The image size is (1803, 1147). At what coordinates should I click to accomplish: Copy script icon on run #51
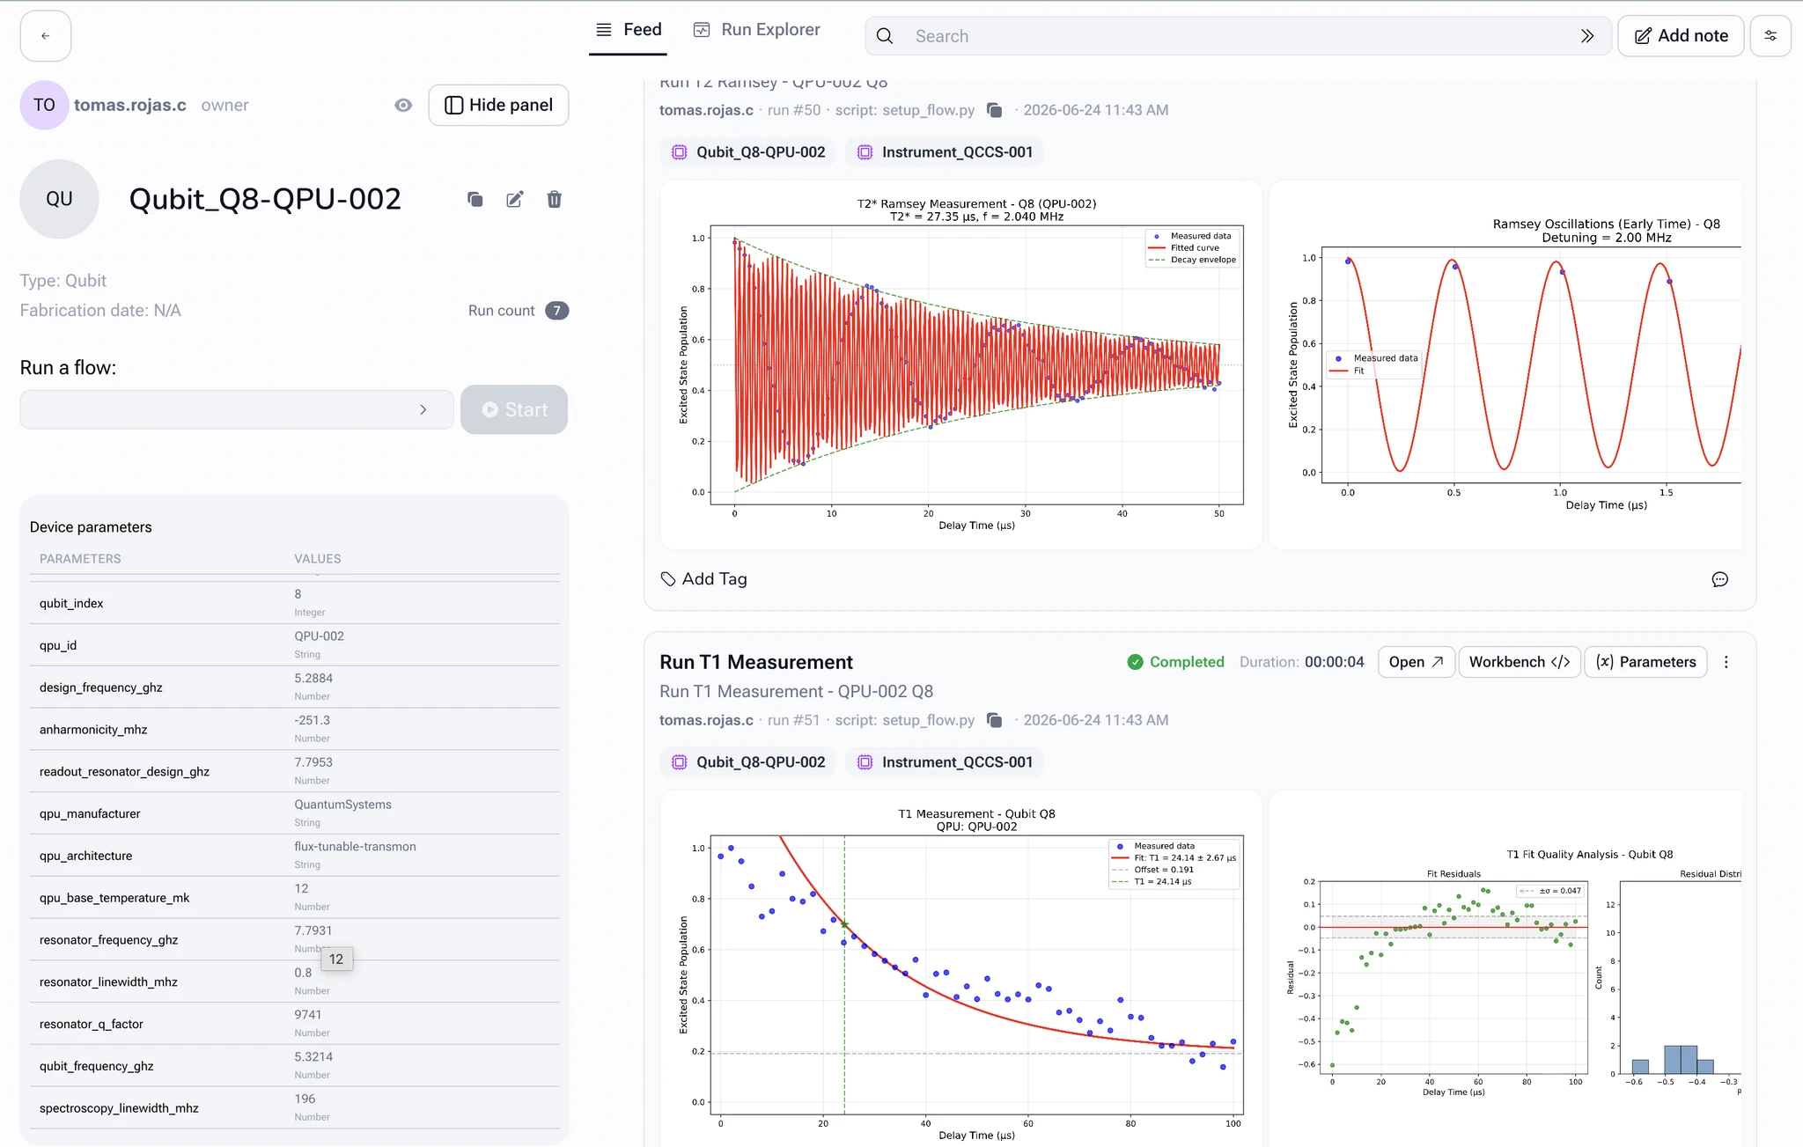(x=995, y=720)
